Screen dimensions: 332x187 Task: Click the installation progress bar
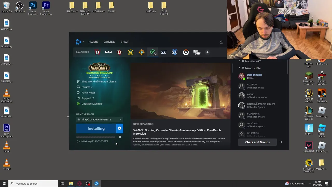coord(96,137)
